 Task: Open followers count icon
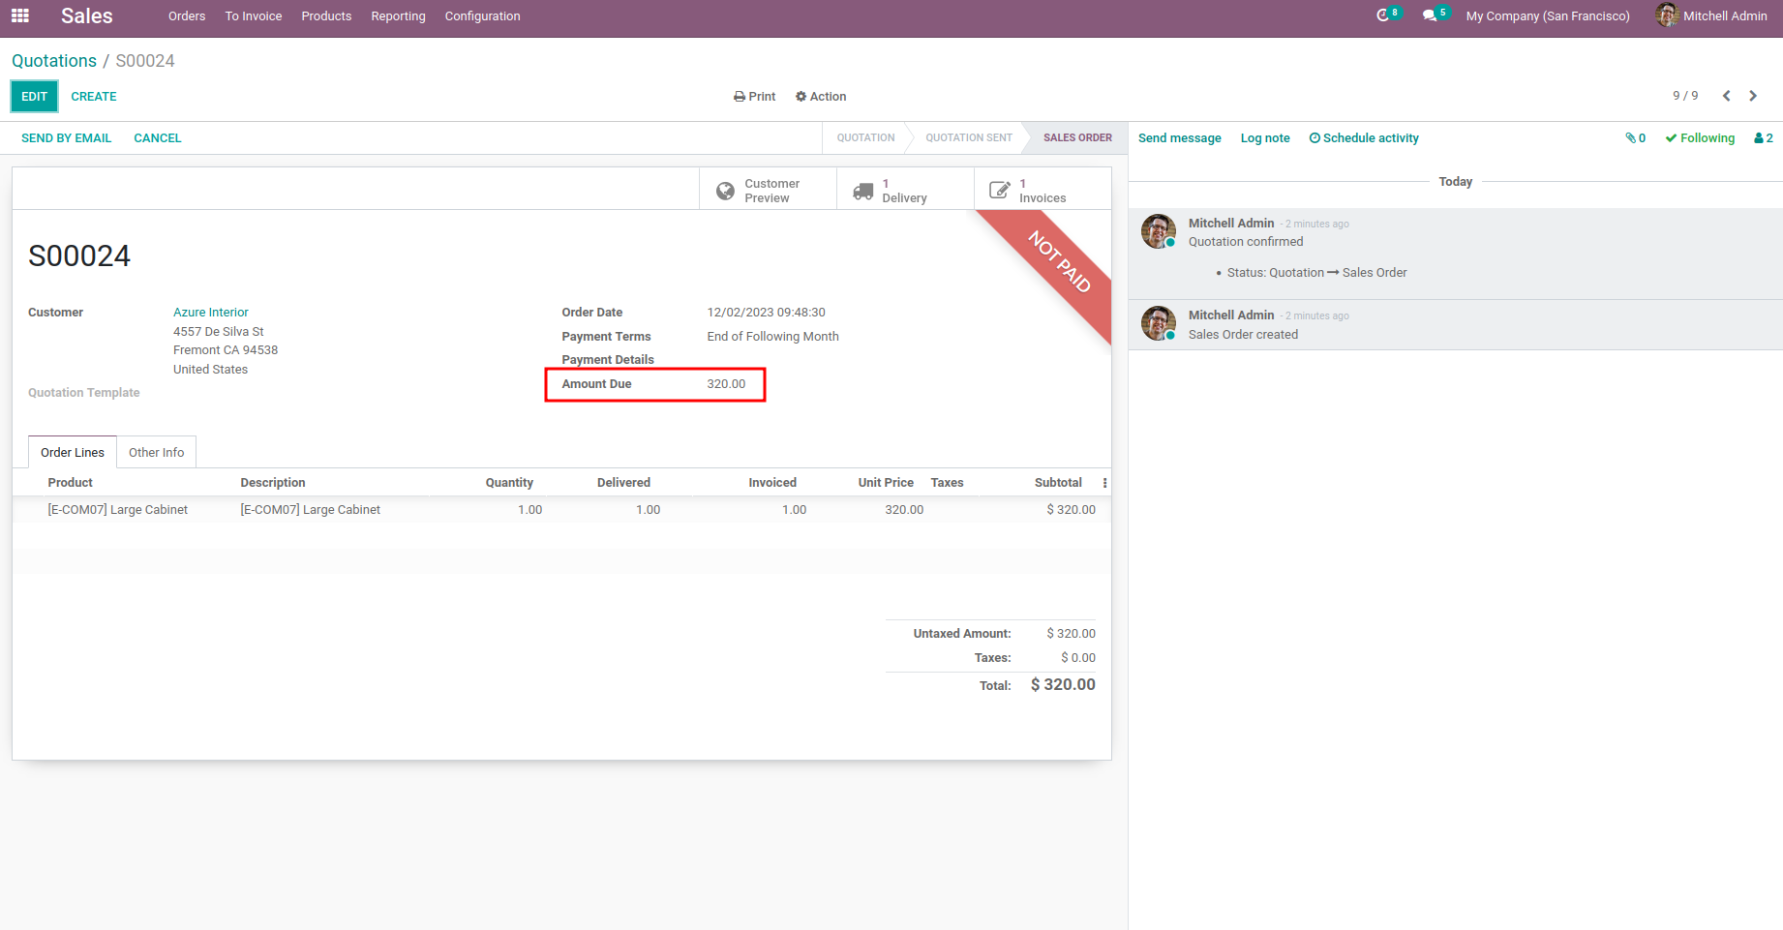1764,138
